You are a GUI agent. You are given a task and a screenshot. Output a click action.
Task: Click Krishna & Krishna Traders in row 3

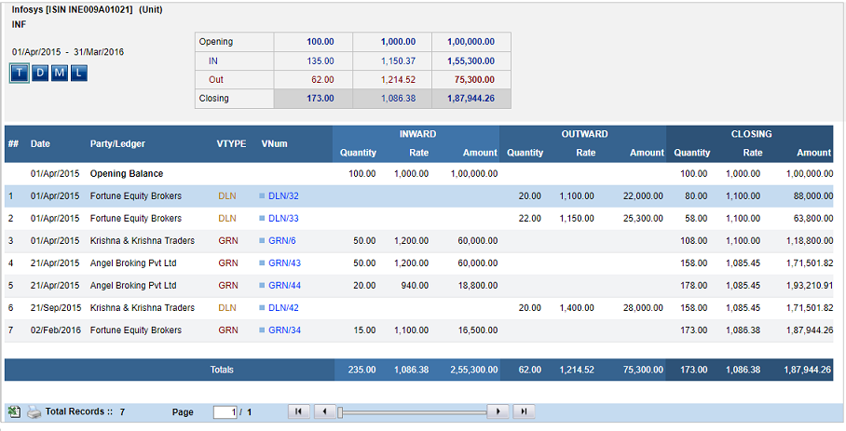click(x=143, y=241)
